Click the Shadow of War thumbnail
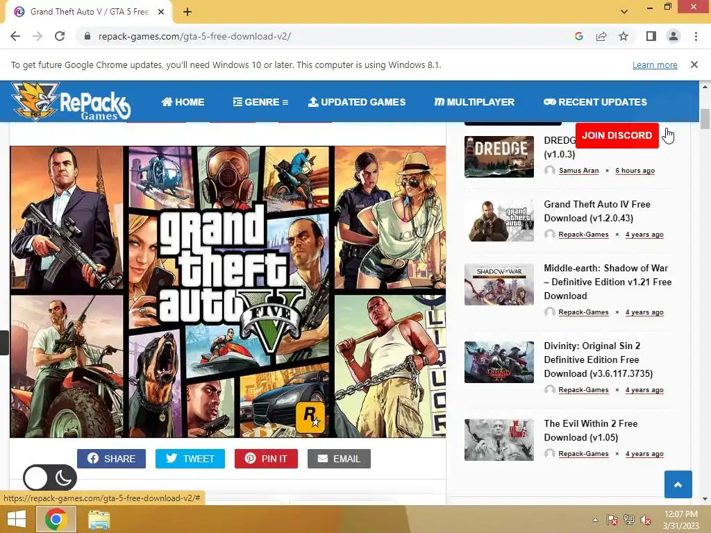Viewport: 711px width, 533px height. pyautogui.click(x=499, y=285)
